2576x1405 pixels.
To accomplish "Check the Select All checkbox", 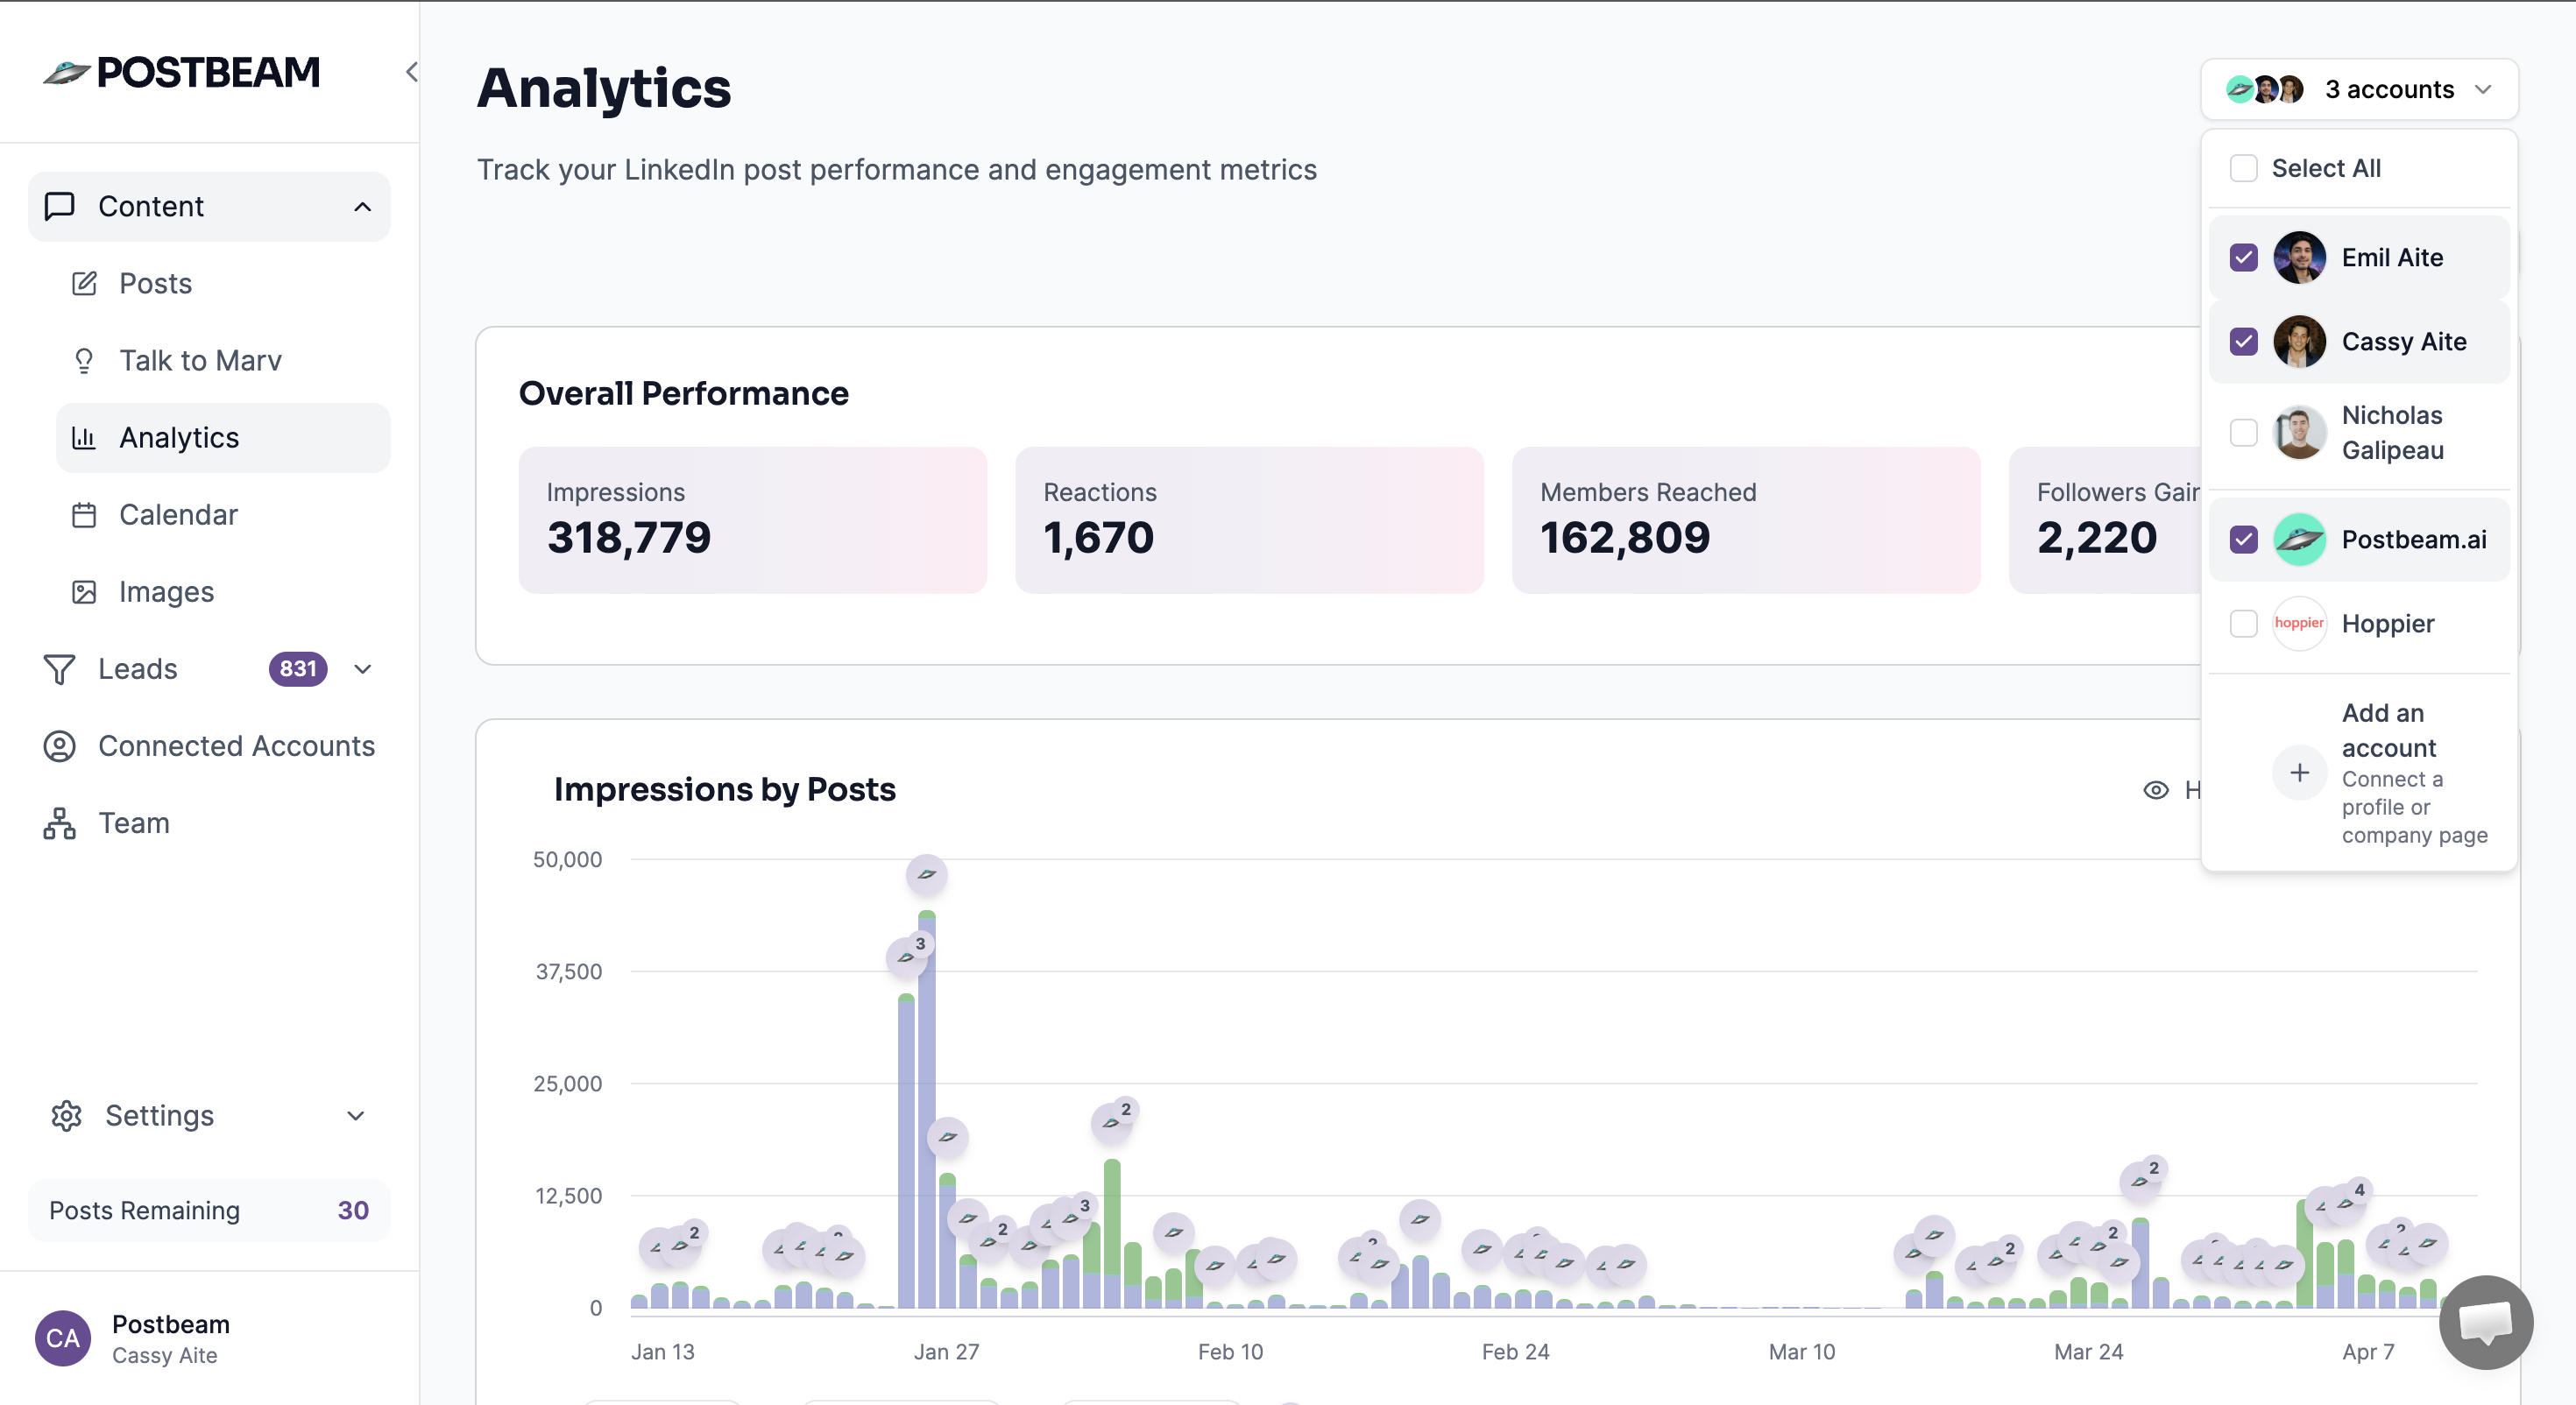I will coord(2243,168).
